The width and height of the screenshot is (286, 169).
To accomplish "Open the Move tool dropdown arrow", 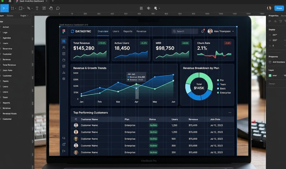I will pos(7,8).
